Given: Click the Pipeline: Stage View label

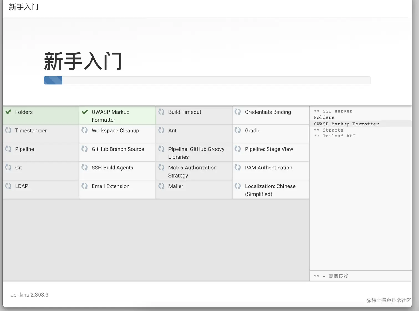Looking at the screenshot, I should click(269, 149).
